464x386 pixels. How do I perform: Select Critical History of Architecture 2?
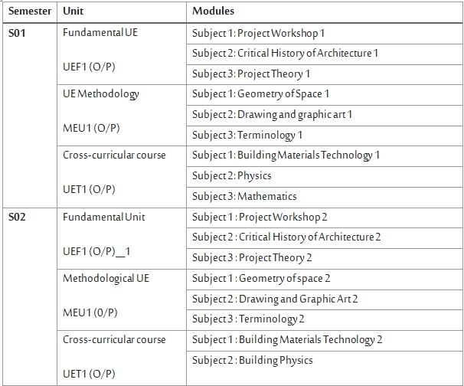pos(287,237)
